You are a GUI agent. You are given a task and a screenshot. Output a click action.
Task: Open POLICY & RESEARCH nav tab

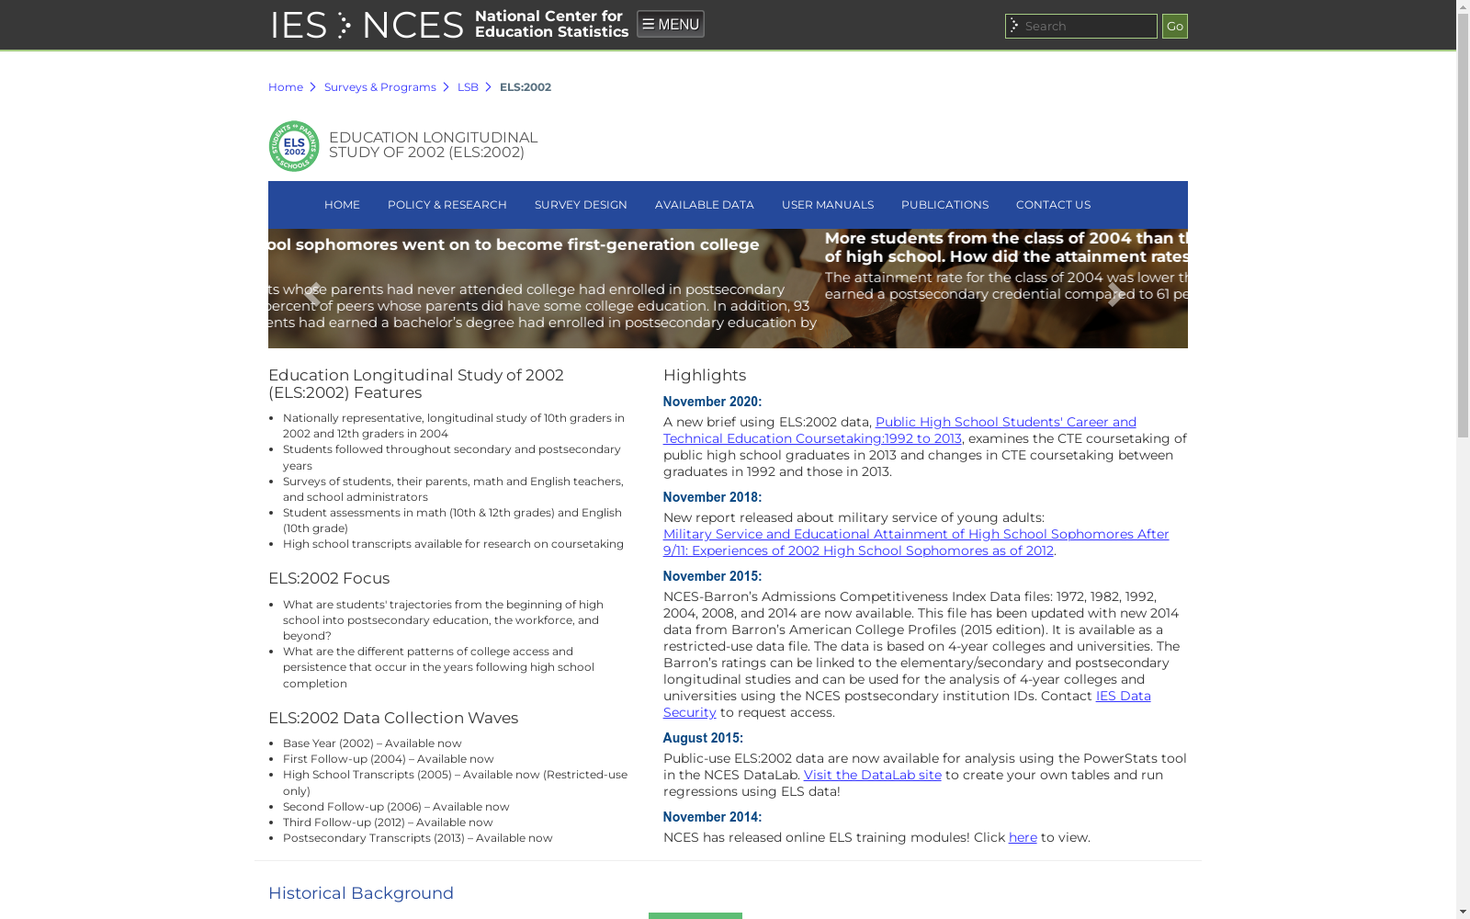tap(447, 205)
